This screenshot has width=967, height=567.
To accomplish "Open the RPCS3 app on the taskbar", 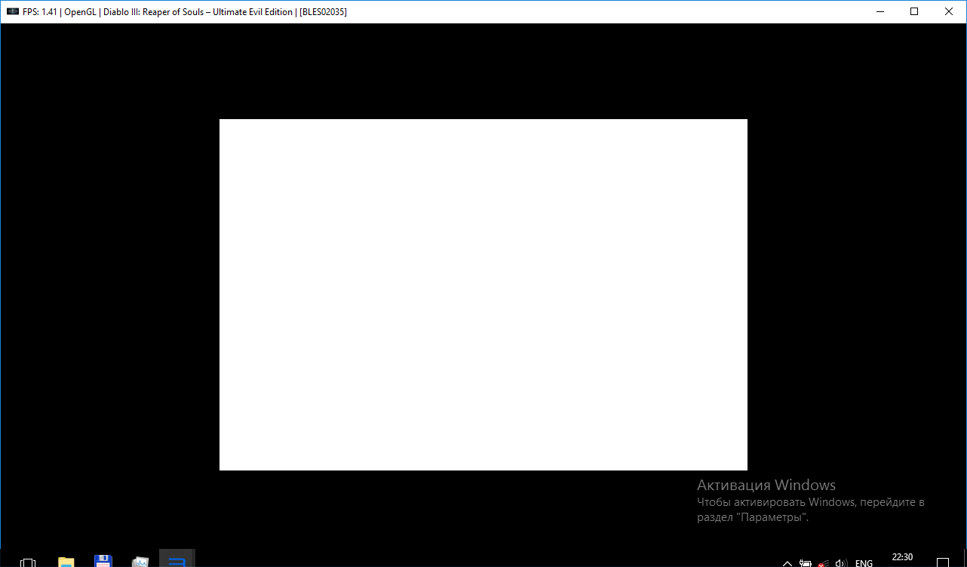I will click(x=177, y=559).
